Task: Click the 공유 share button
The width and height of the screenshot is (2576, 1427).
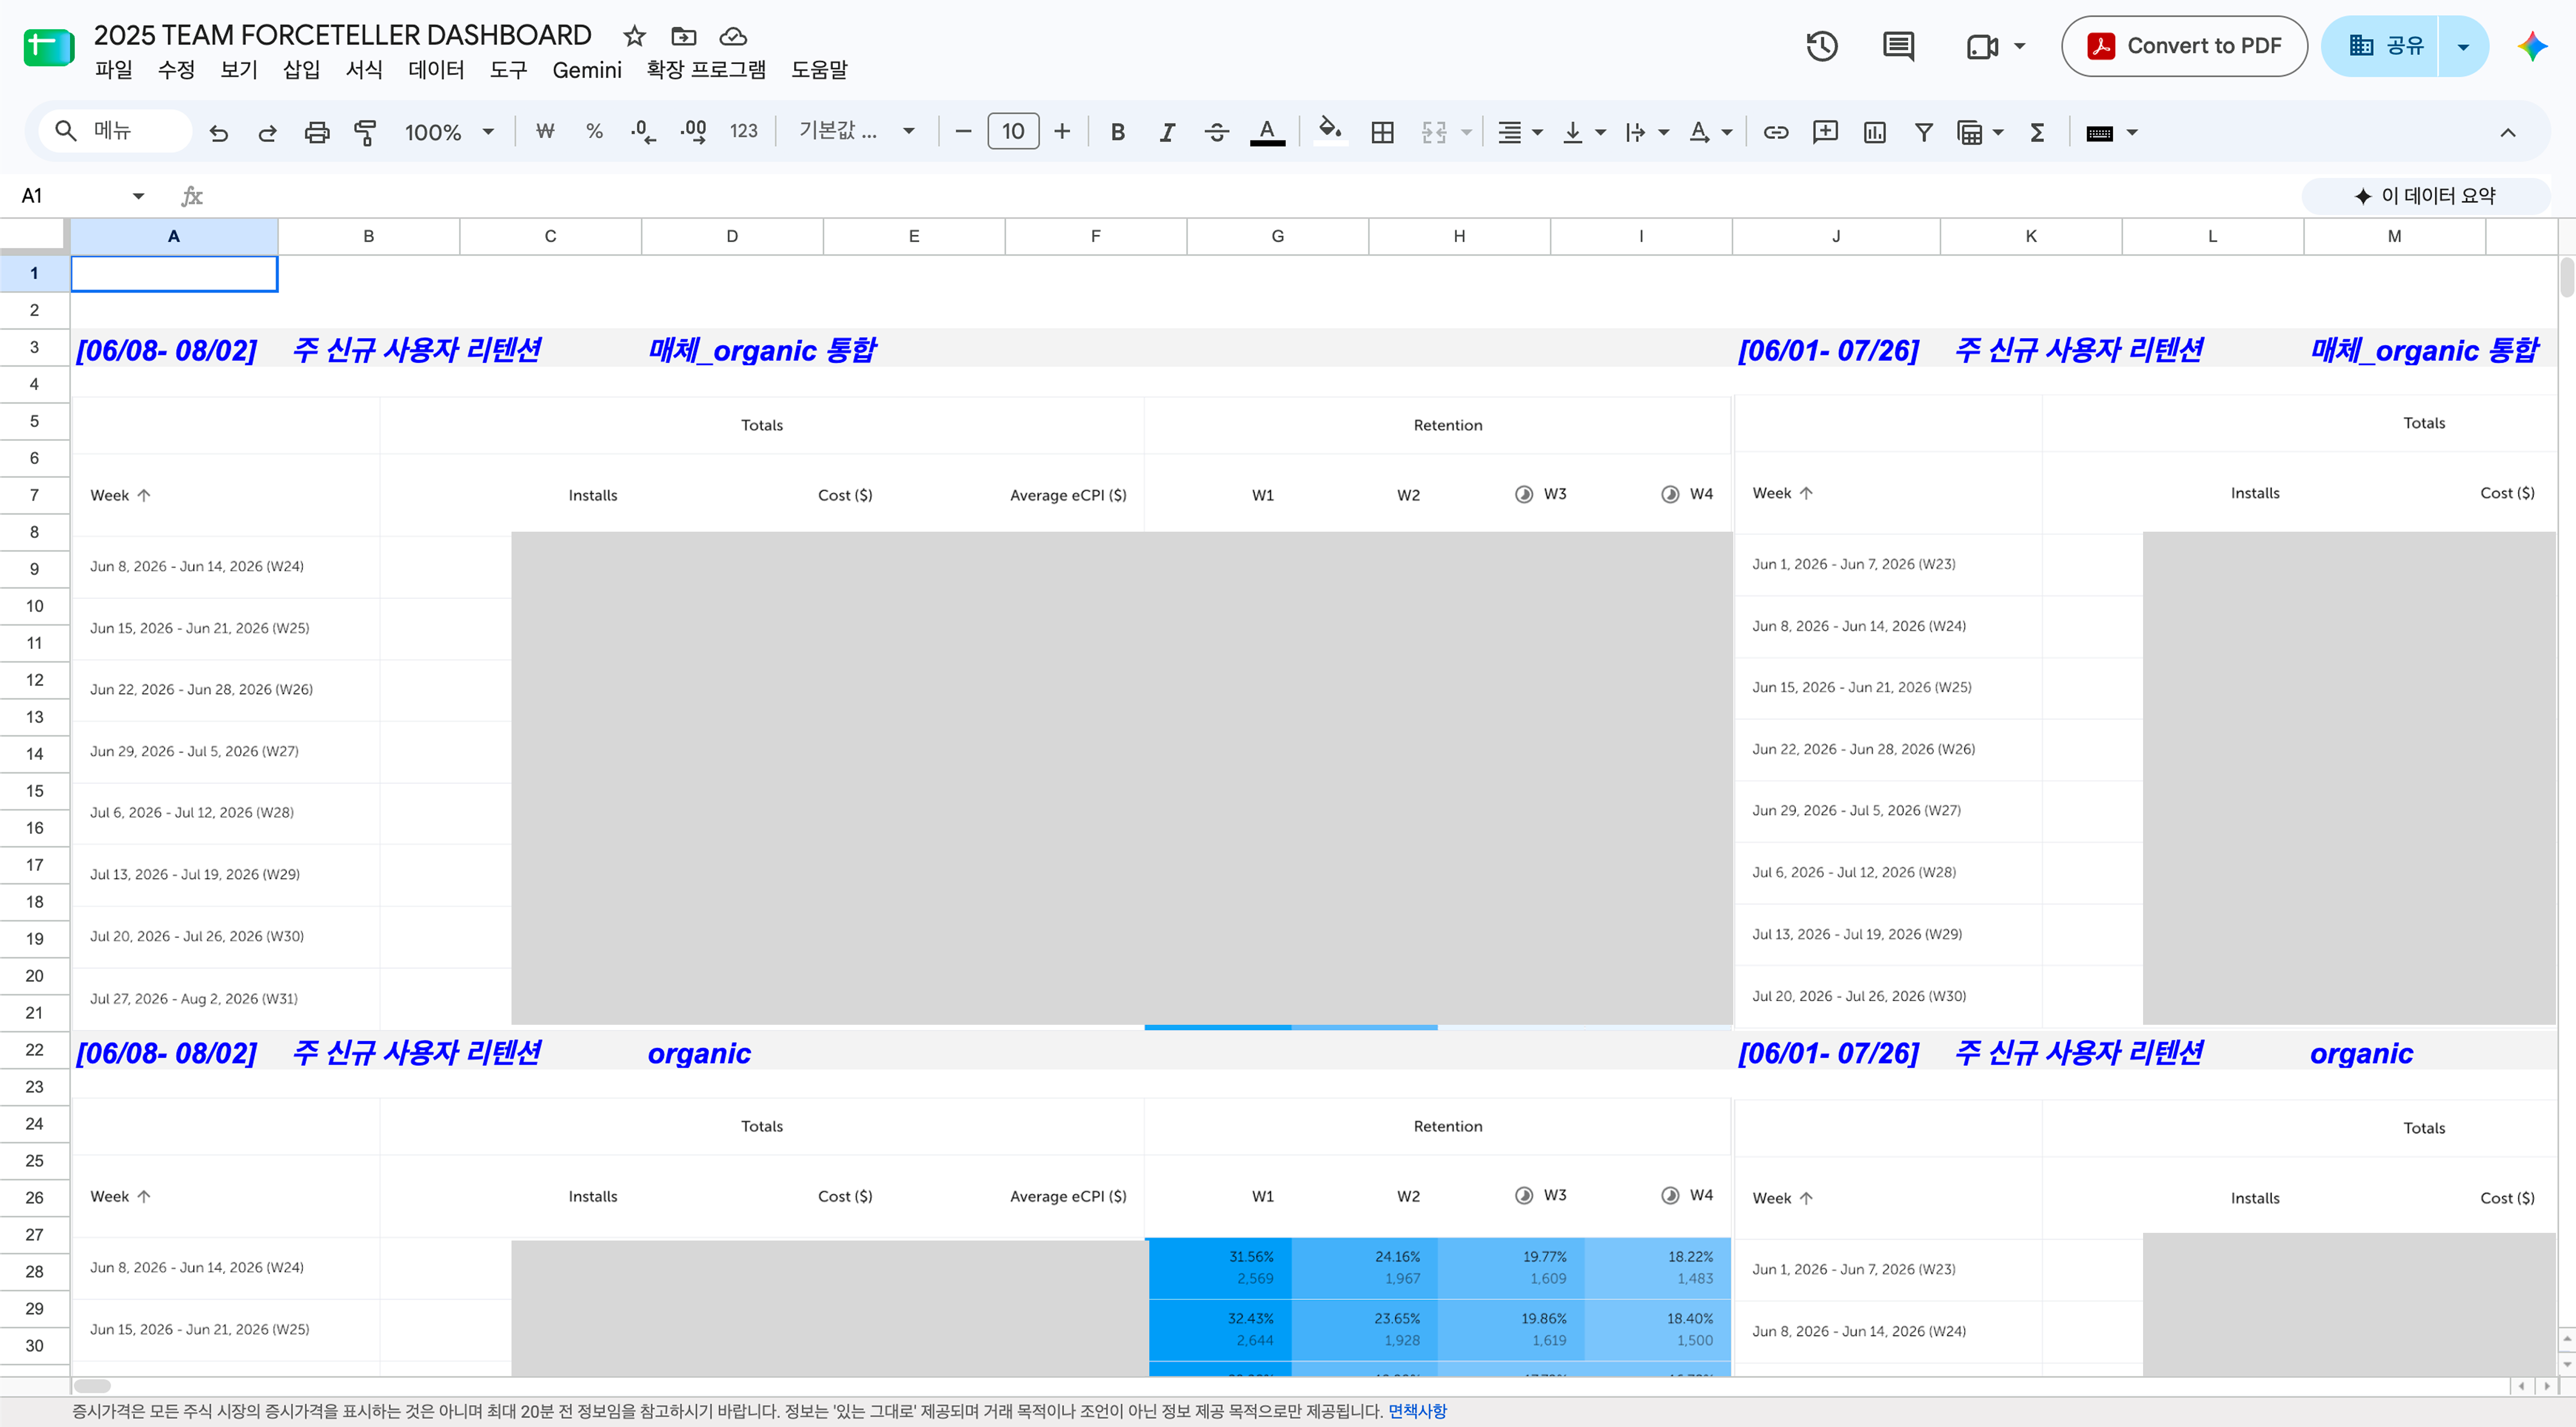Action: (2380, 46)
